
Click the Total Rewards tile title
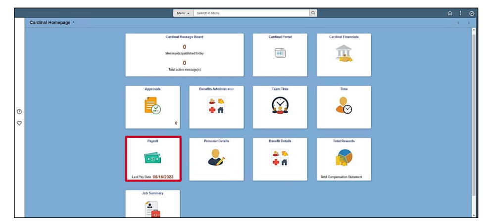(344, 141)
